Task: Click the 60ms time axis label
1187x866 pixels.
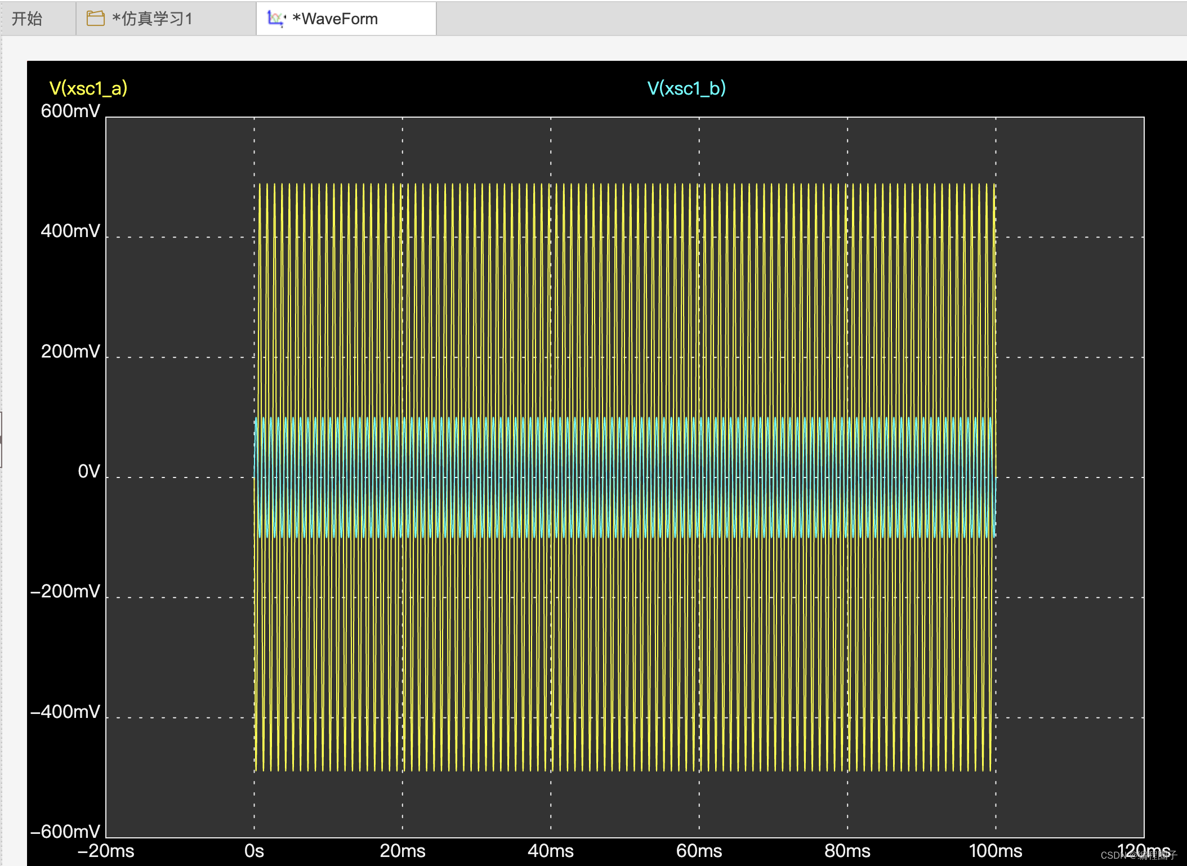Action: [x=699, y=851]
